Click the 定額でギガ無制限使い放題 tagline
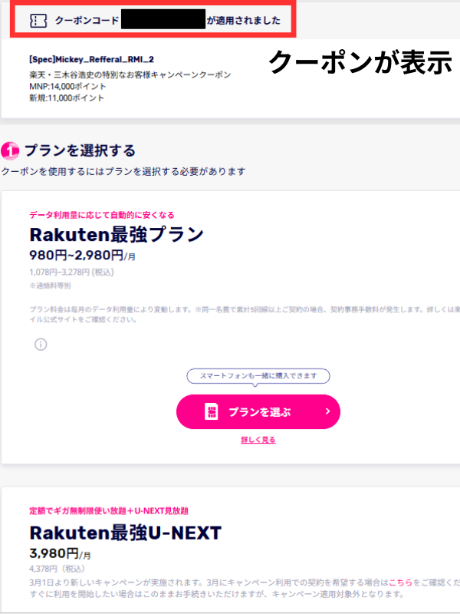Viewport: 460px width, 614px height. coord(109,510)
